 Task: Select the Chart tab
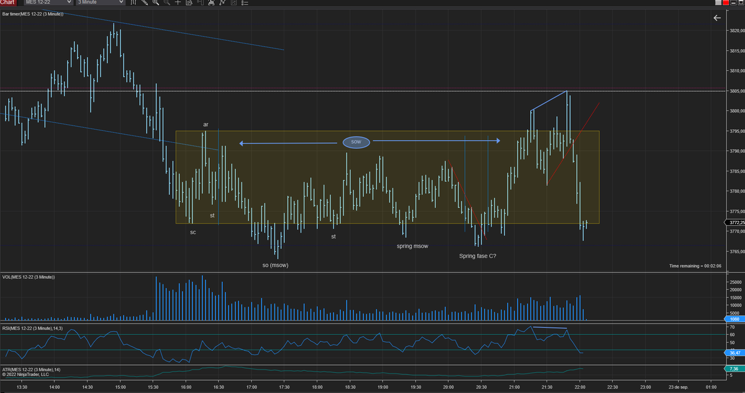[x=7, y=2]
